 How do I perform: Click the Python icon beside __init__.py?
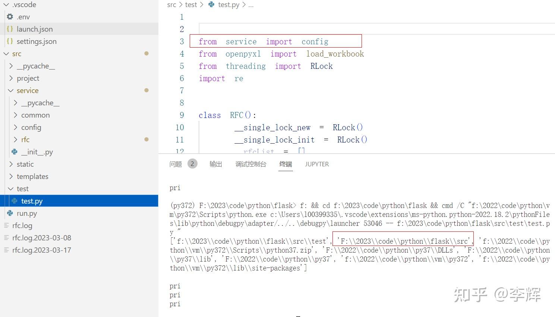click(14, 152)
